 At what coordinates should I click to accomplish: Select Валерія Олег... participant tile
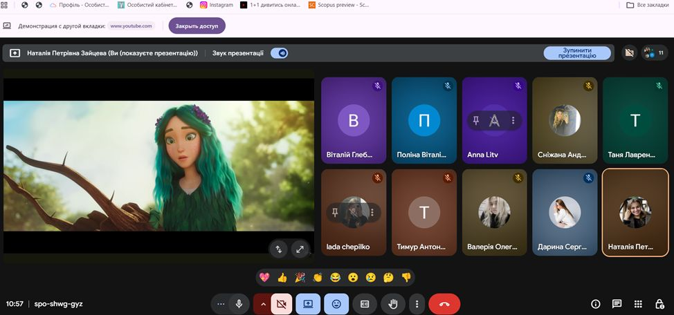pyautogui.click(x=495, y=213)
